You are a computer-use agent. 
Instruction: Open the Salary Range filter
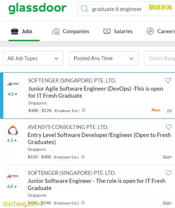(x=159, y=58)
